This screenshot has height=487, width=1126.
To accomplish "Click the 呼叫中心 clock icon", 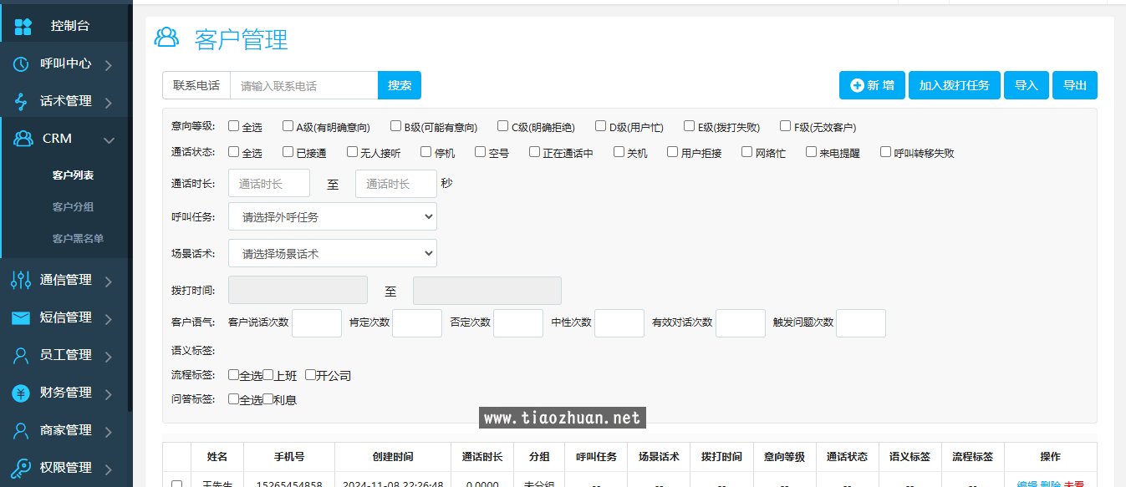I will pos(22,63).
